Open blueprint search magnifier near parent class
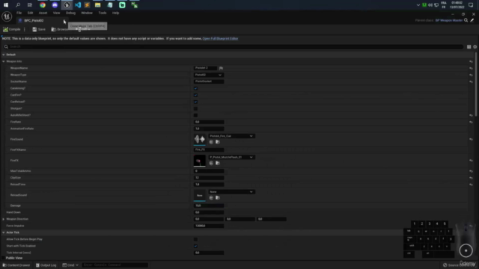479x269 pixels. (x=466, y=20)
